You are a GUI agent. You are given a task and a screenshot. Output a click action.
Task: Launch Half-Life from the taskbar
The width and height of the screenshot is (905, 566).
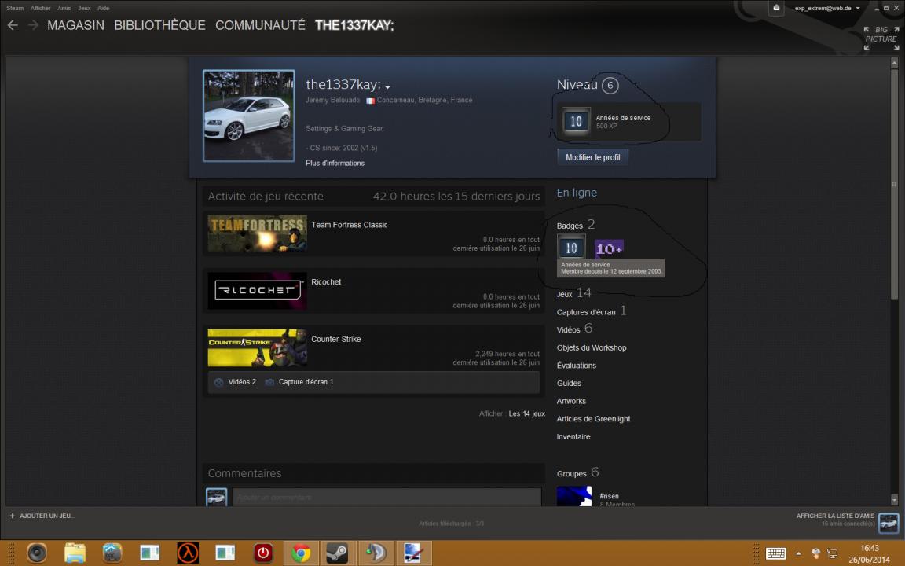[x=187, y=553]
